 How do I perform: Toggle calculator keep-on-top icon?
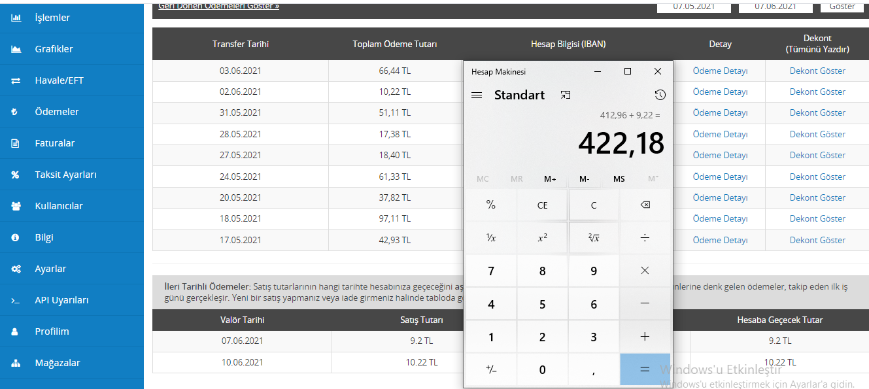(x=566, y=95)
